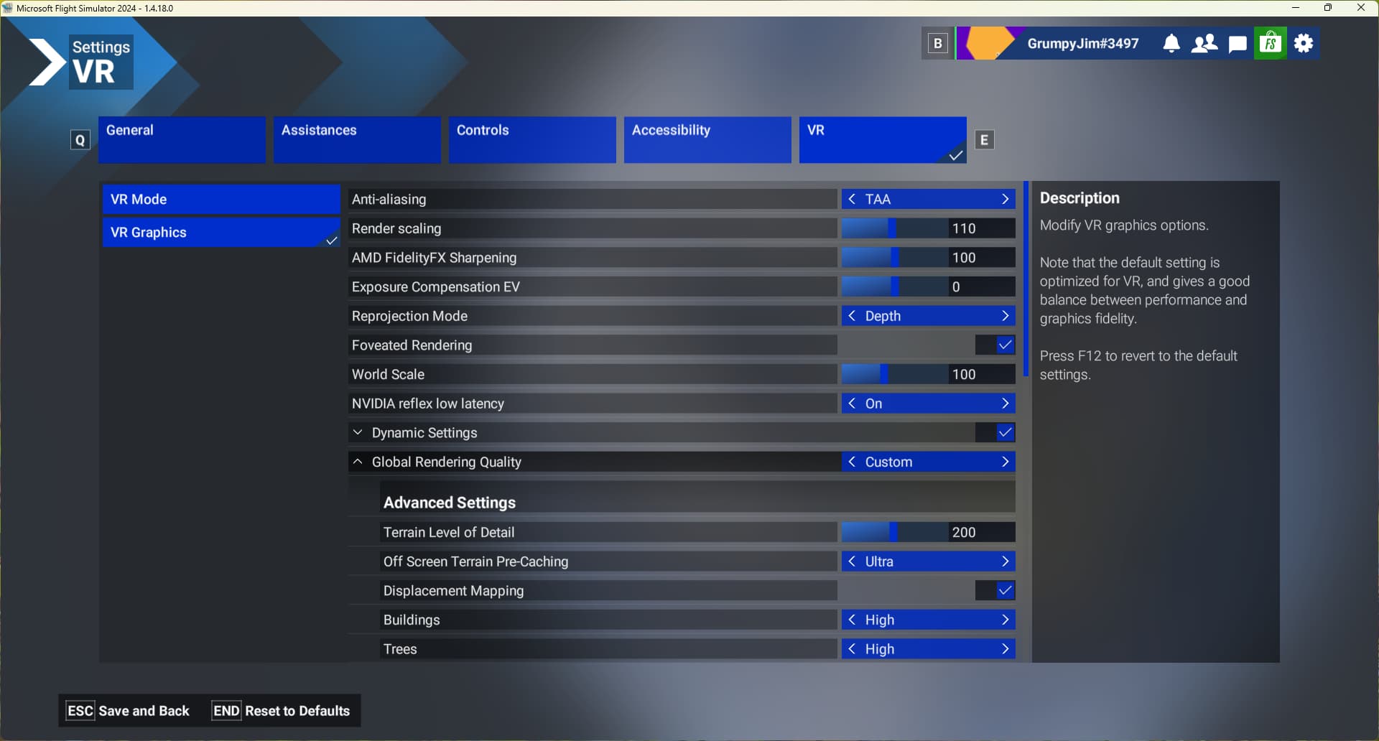Switch to the Controls tab
Image resolution: width=1379 pixels, height=741 pixels.
point(532,140)
